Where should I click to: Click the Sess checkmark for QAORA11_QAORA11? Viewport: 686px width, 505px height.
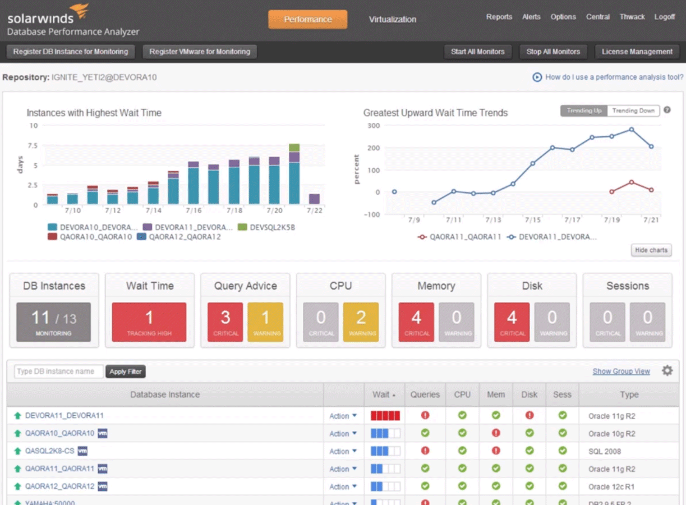[562, 469]
